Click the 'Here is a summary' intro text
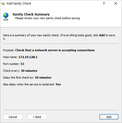This screenshot has width=122, height=123. 59,37
